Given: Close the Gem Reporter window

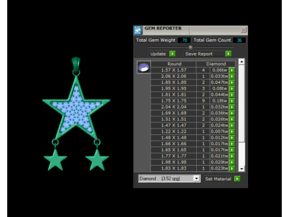Looking at the screenshot, I should coord(243,30).
